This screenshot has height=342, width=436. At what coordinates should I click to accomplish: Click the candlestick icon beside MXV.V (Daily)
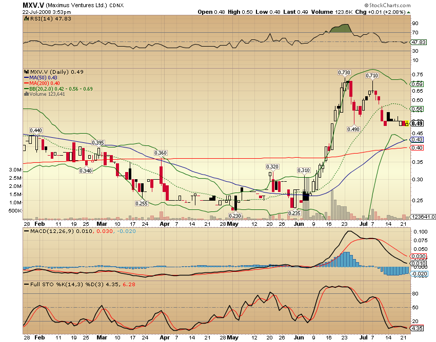[x=26, y=72]
